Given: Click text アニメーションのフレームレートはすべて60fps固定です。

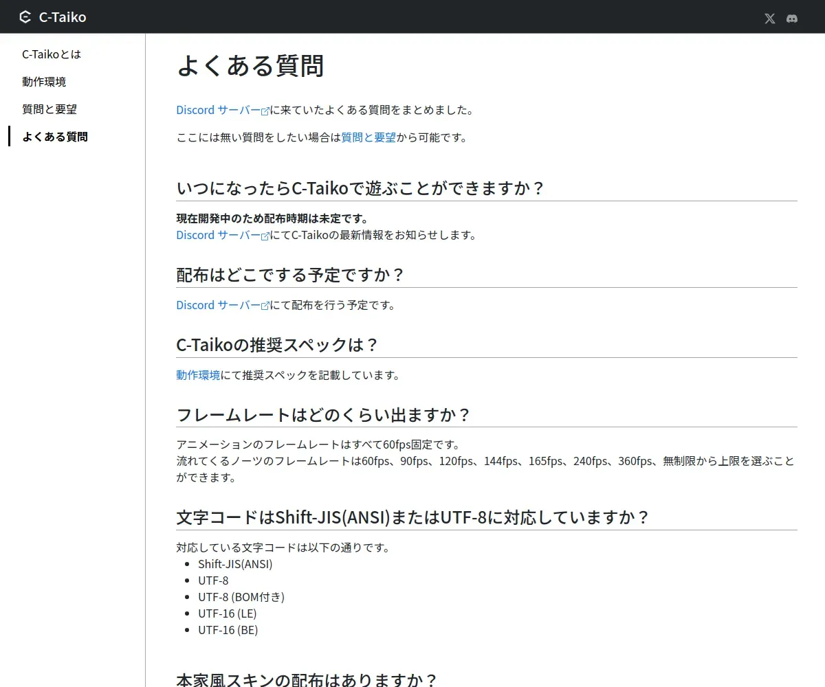Looking at the screenshot, I should pos(318,444).
